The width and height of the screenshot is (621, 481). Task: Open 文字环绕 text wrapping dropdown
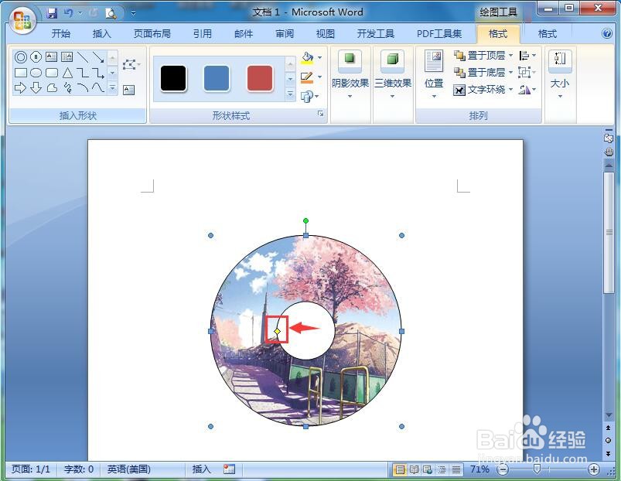[483, 90]
